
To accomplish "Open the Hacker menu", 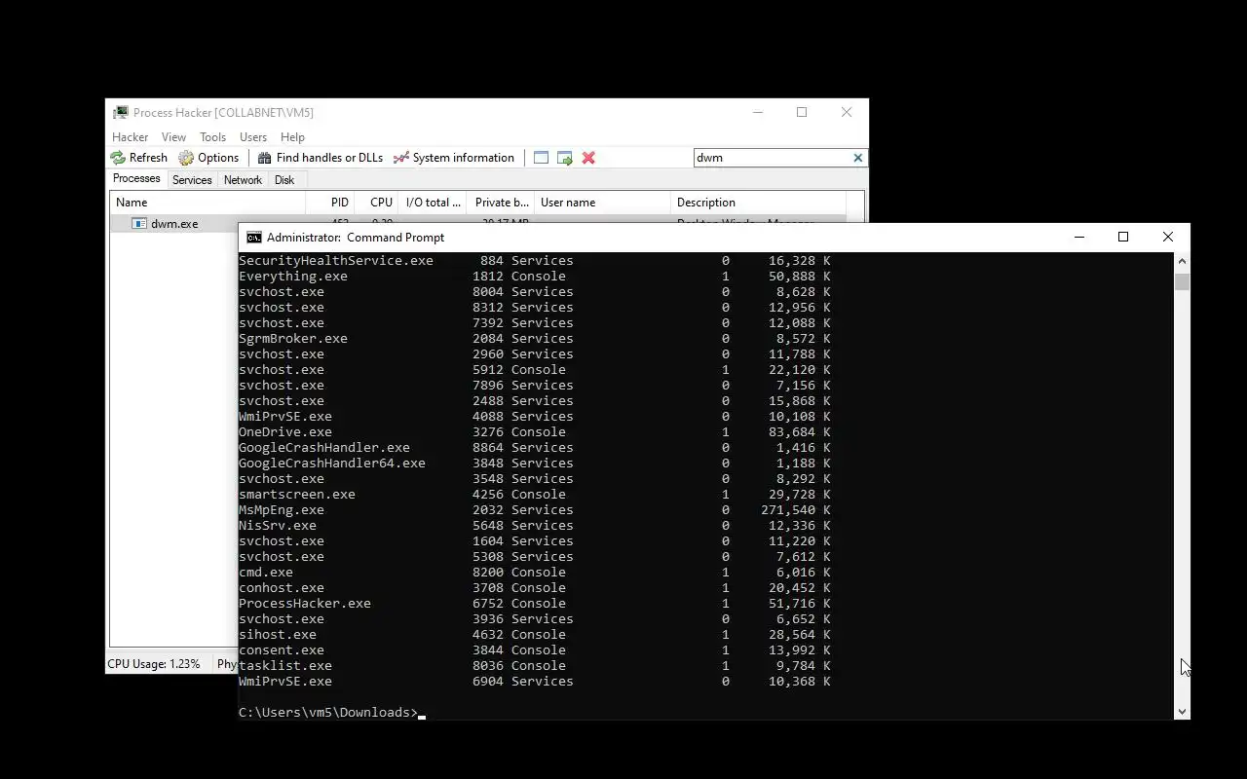I will coord(131,137).
